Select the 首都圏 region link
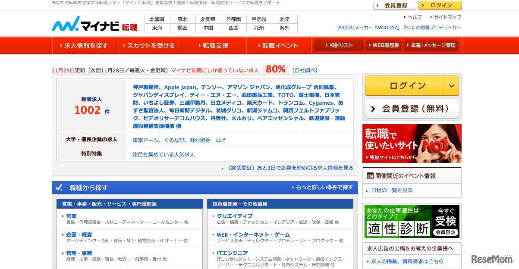This screenshot has width=519, height=269. 233,19
